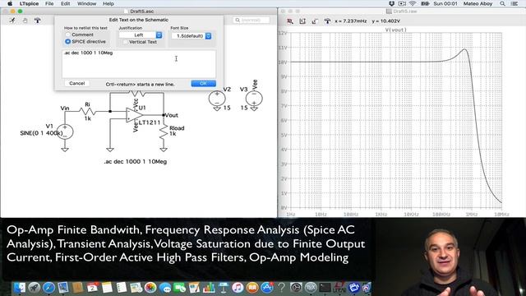Click the U1 op-amp triangle symbol
The height and width of the screenshot is (296, 526).
click(x=134, y=115)
